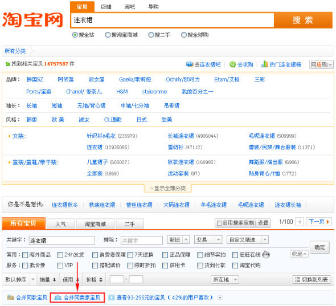The height and width of the screenshot is (306, 336).
Task: Go to 下一页
Action: (319, 222)
